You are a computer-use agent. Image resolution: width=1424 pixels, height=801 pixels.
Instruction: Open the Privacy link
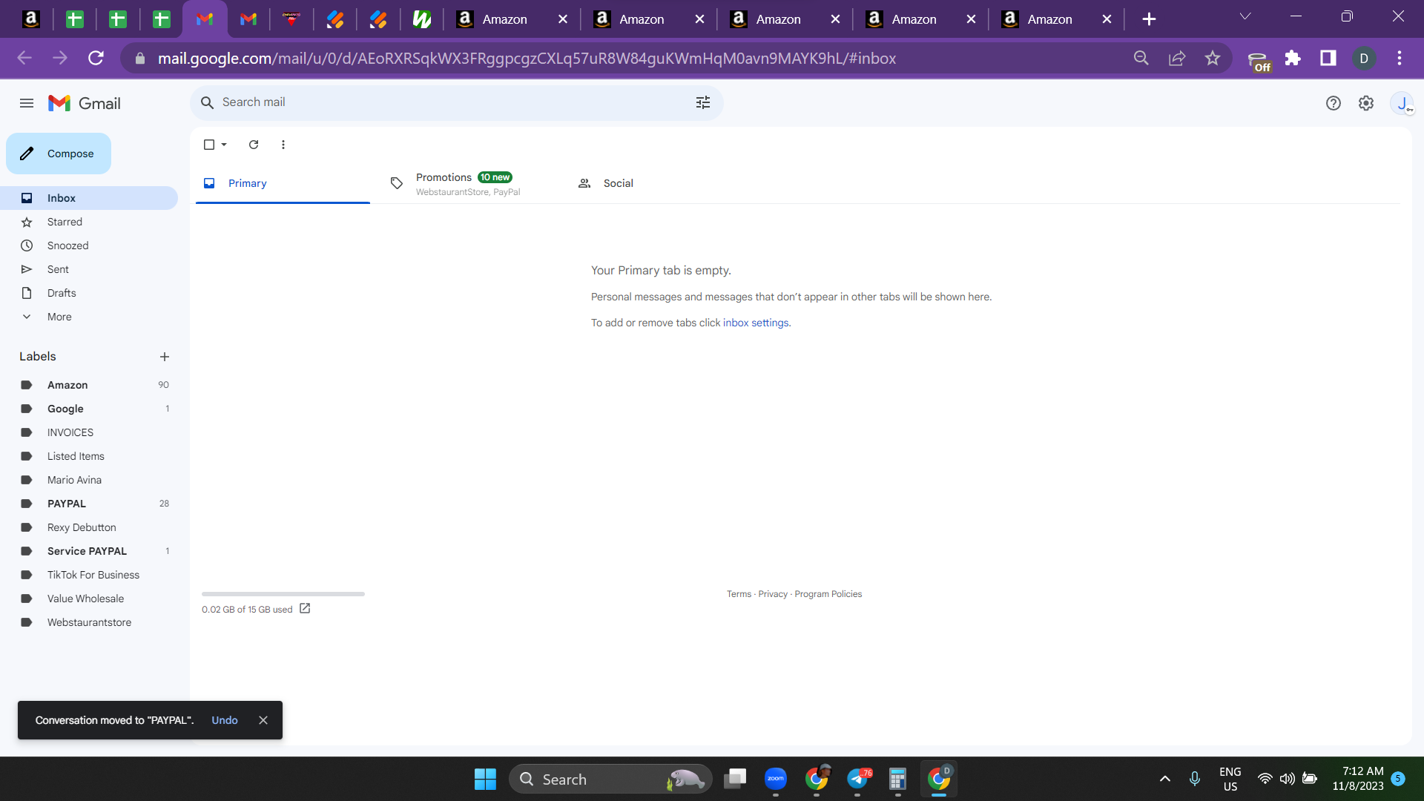click(773, 594)
